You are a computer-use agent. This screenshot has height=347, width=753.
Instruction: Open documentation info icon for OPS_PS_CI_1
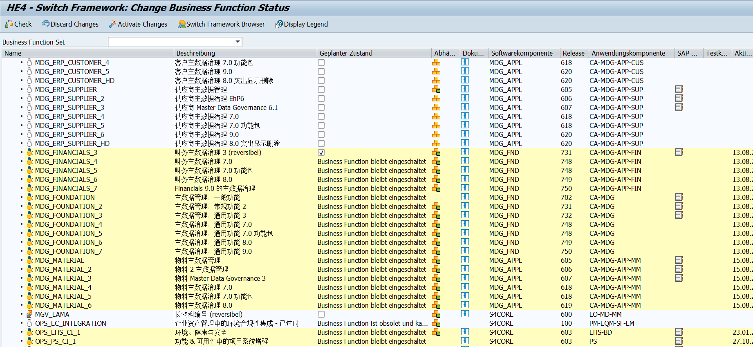click(x=465, y=341)
